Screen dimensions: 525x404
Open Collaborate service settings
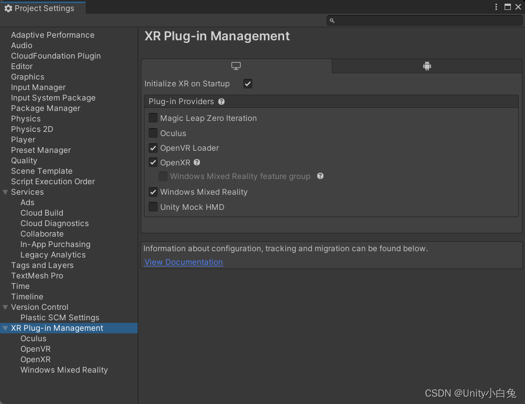tap(42, 234)
